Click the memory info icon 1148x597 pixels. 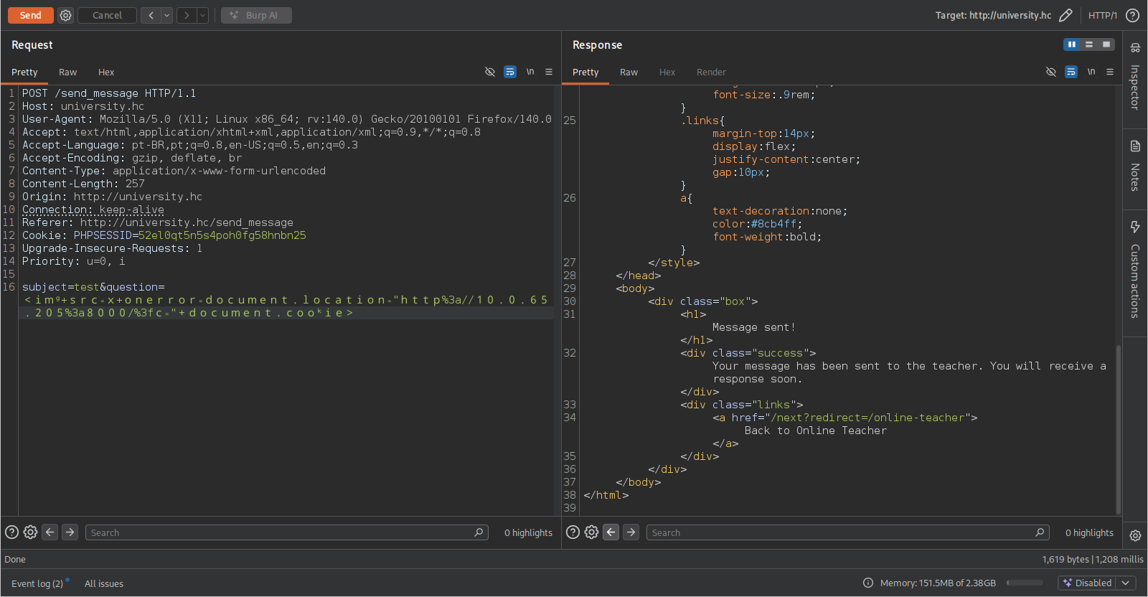[868, 583]
